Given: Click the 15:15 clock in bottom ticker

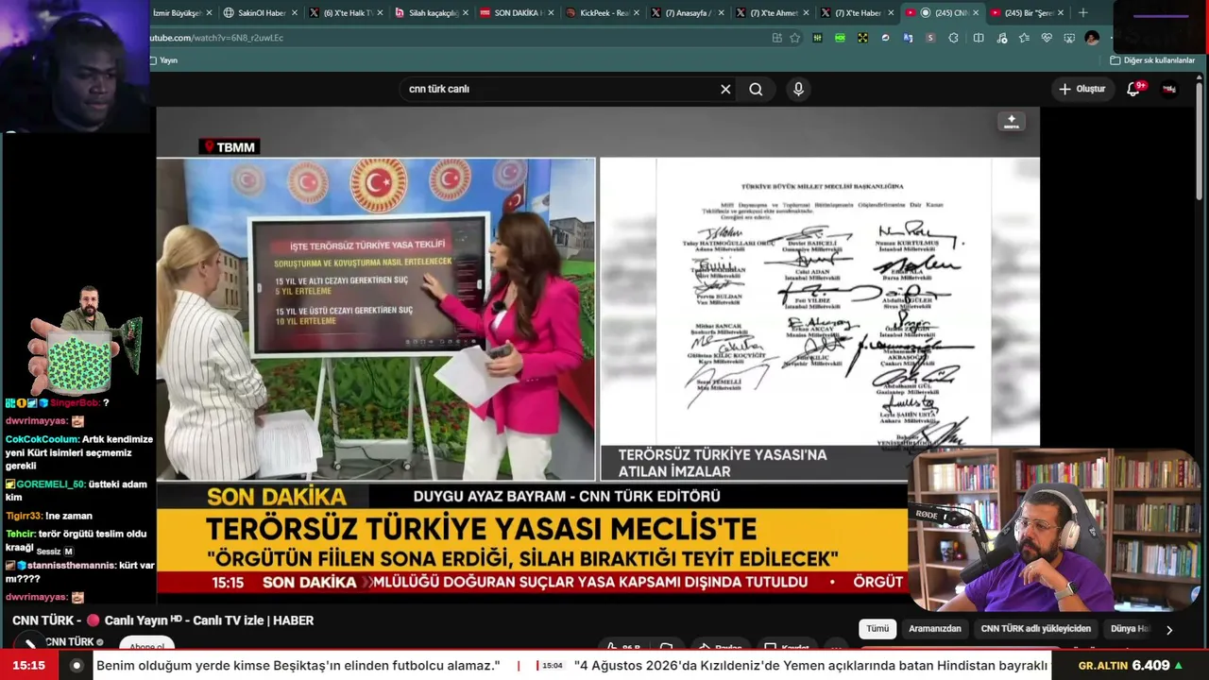Looking at the screenshot, I should pos(29,665).
